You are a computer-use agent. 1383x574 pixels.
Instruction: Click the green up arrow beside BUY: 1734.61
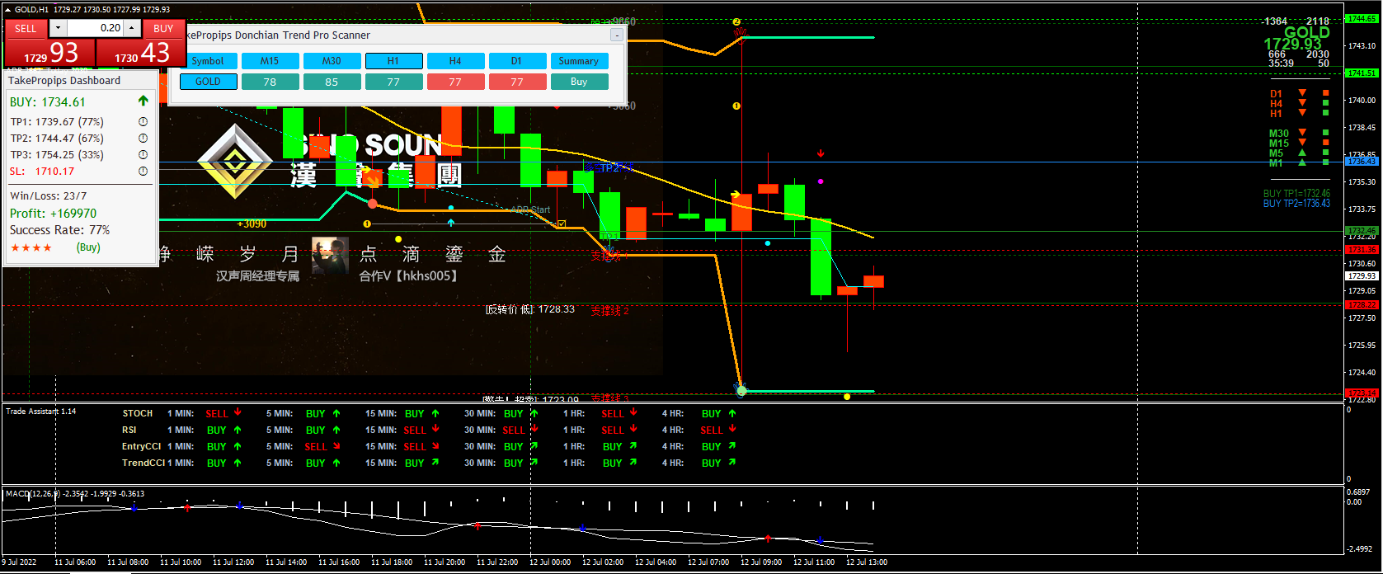143,101
